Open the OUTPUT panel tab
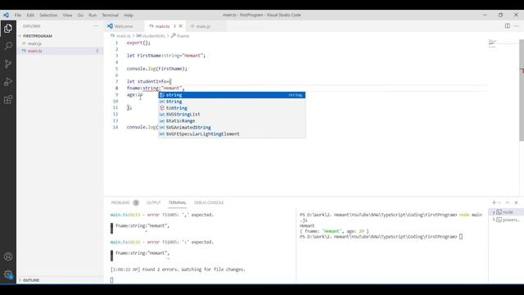The width and height of the screenshot is (524, 295). point(153,202)
